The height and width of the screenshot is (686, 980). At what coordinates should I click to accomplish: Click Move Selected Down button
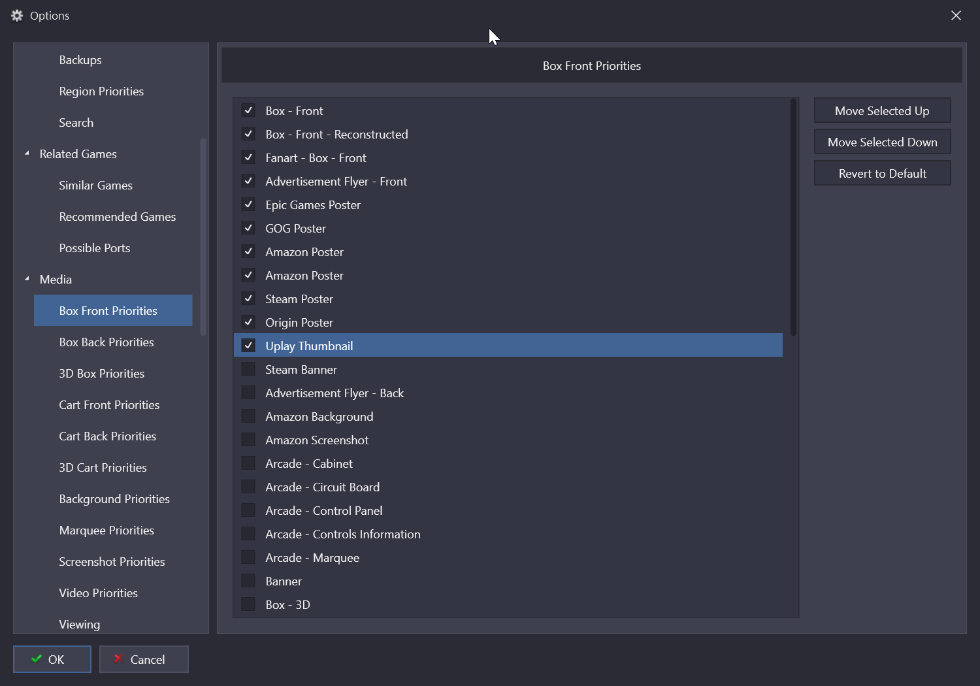[x=882, y=142]
